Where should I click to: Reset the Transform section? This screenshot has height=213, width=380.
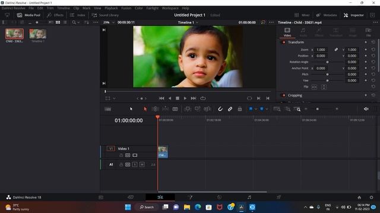click(x=373, y=42)
